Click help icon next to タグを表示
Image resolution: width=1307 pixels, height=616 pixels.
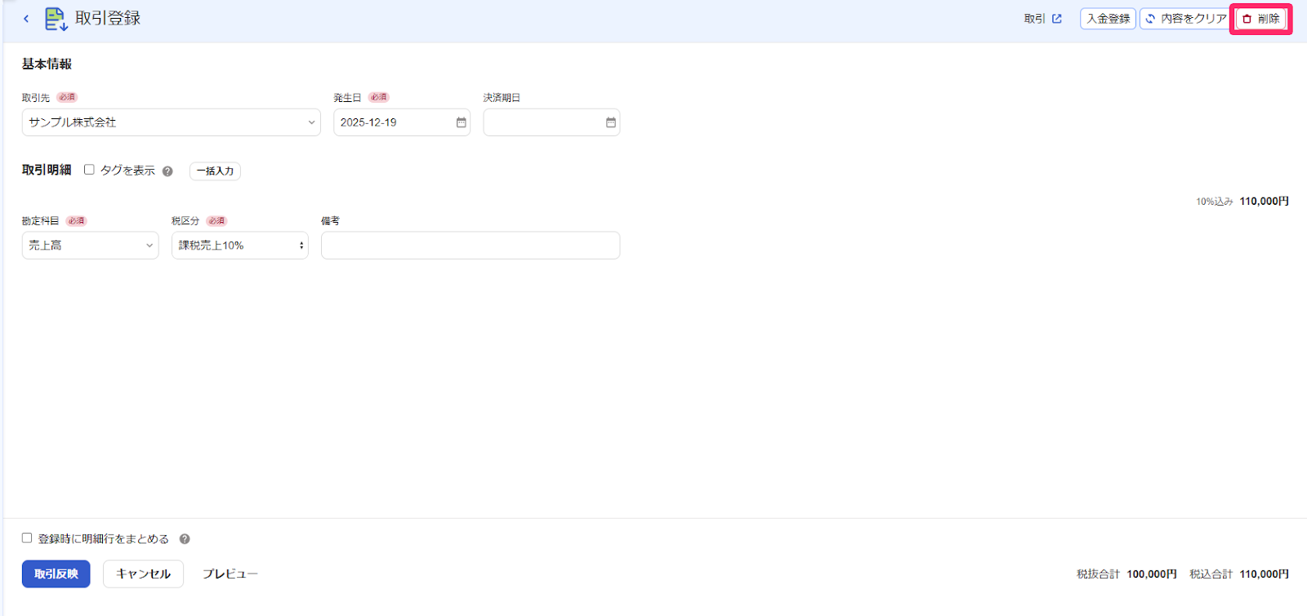click(x=167, y=171)
